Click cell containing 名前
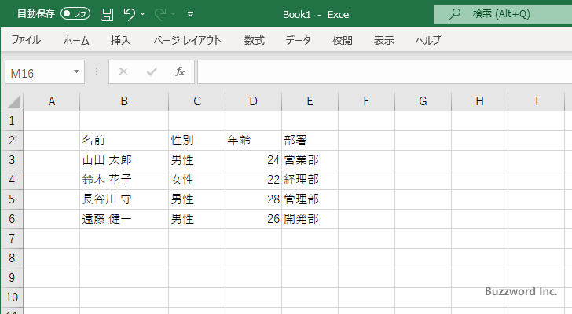This screenshot has width=572, height=314. (x=124, y=141)
